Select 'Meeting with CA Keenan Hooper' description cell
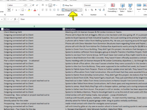Viewport: 147px width, 110px height. [106, 32]
